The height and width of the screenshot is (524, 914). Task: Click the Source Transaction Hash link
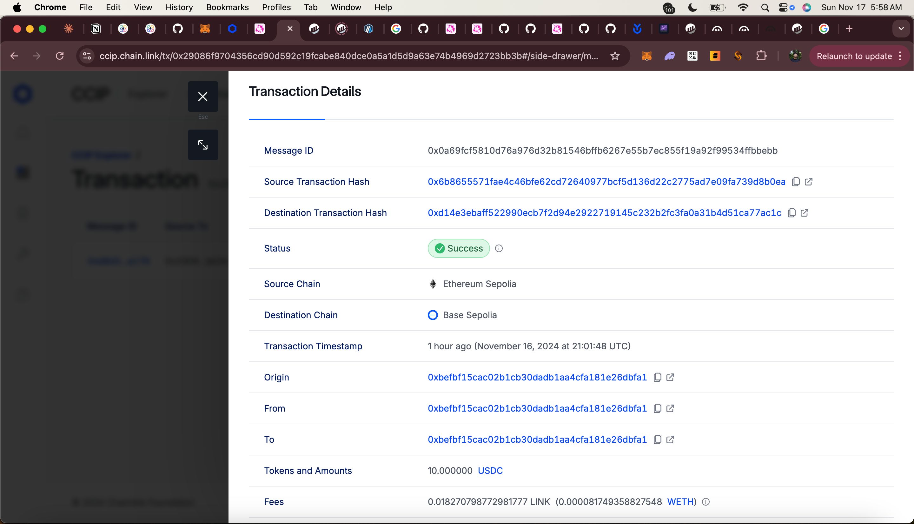(x=606, y=182)
